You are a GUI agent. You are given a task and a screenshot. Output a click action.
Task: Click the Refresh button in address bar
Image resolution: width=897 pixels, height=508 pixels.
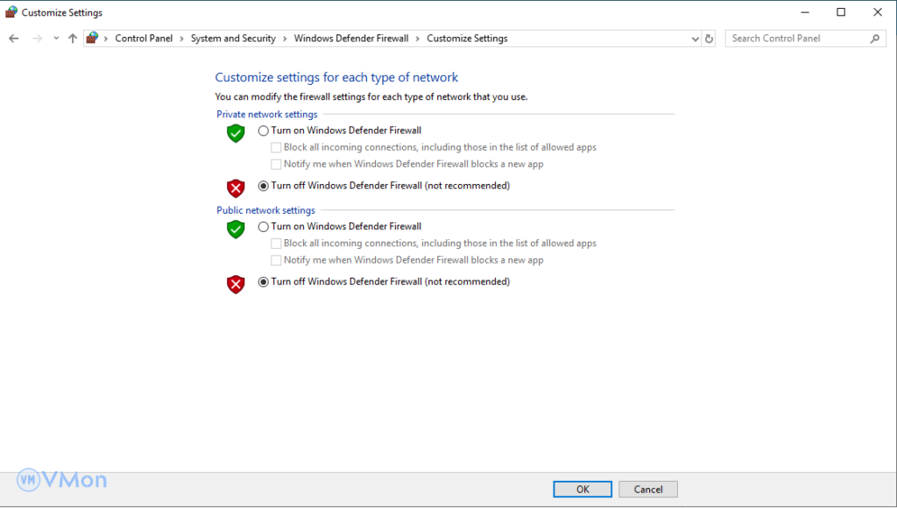(709, 39)
